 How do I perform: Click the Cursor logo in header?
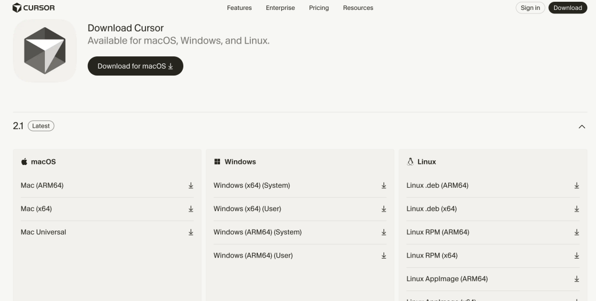tap(34, 8)
